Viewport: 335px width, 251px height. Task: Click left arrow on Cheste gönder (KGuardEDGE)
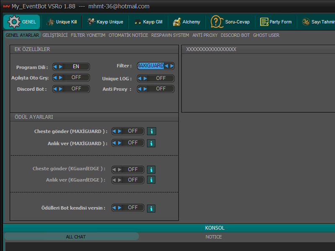(x=114, y=169)
